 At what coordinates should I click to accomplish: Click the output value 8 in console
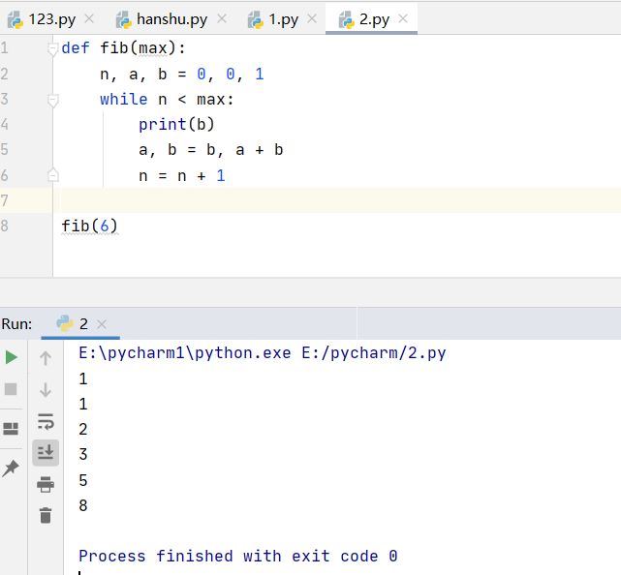(x=82, y=505)
